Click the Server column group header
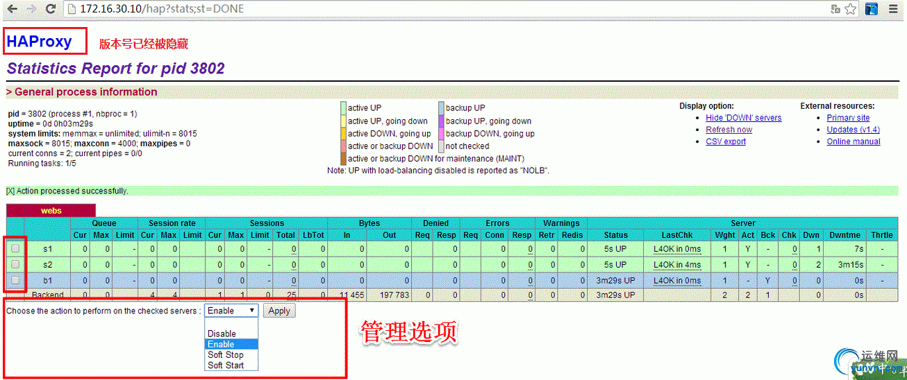The height and width of the screenshot is (380, 907). click(742, 223)
